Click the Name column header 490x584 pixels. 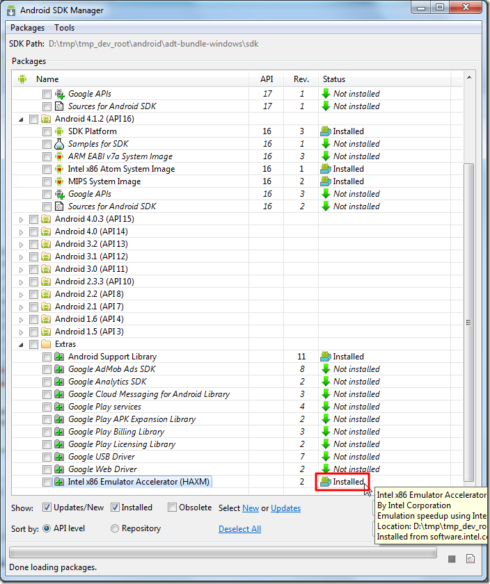pyautogui.click(x=131, y=79)
